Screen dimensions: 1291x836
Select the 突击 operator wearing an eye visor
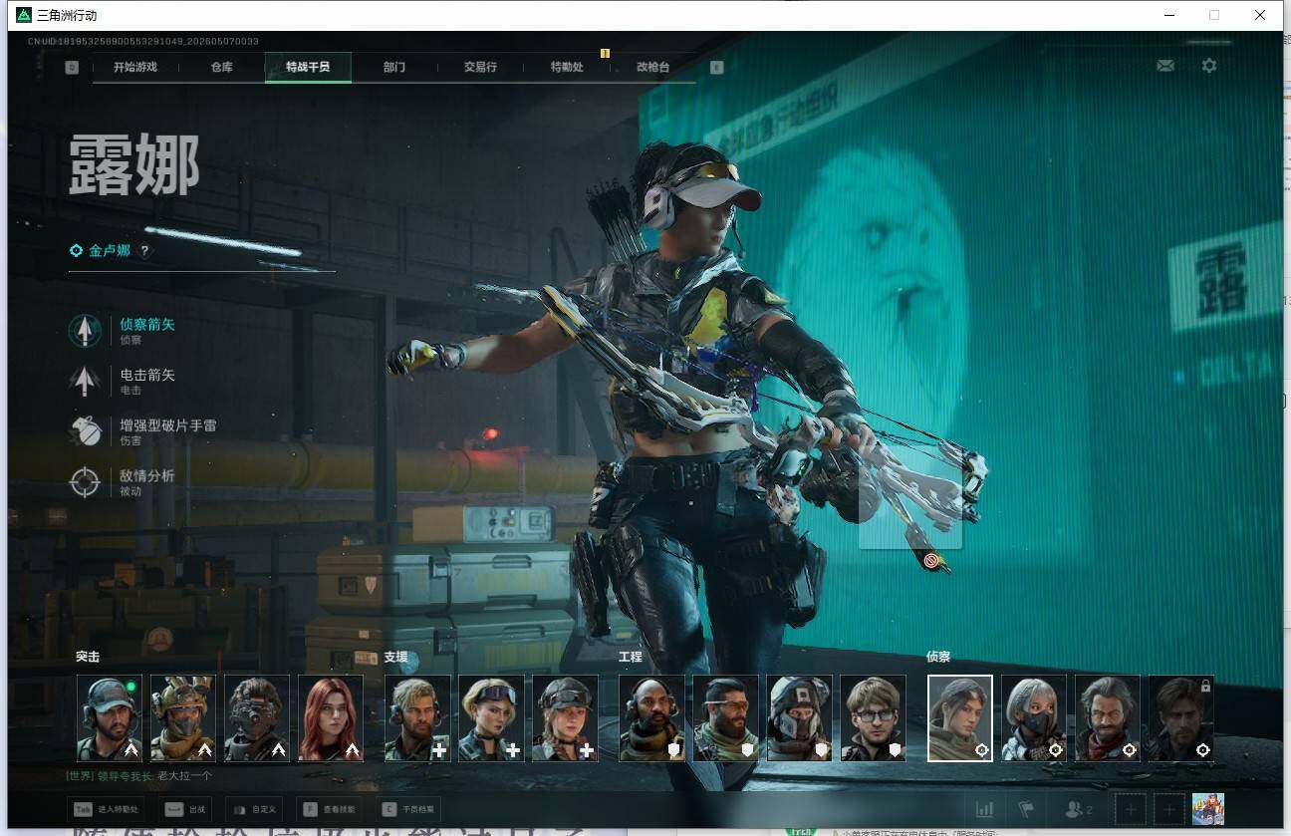point(257,718)
